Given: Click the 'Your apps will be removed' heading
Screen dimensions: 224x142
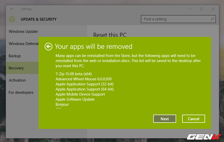Looking at the screenshot, I should click(x=93, y=46).
